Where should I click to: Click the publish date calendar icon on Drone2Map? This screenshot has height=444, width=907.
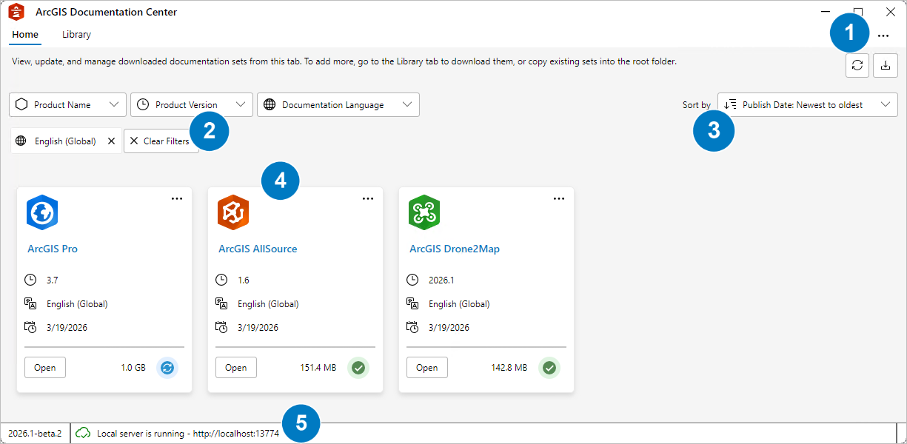point(412,327)
